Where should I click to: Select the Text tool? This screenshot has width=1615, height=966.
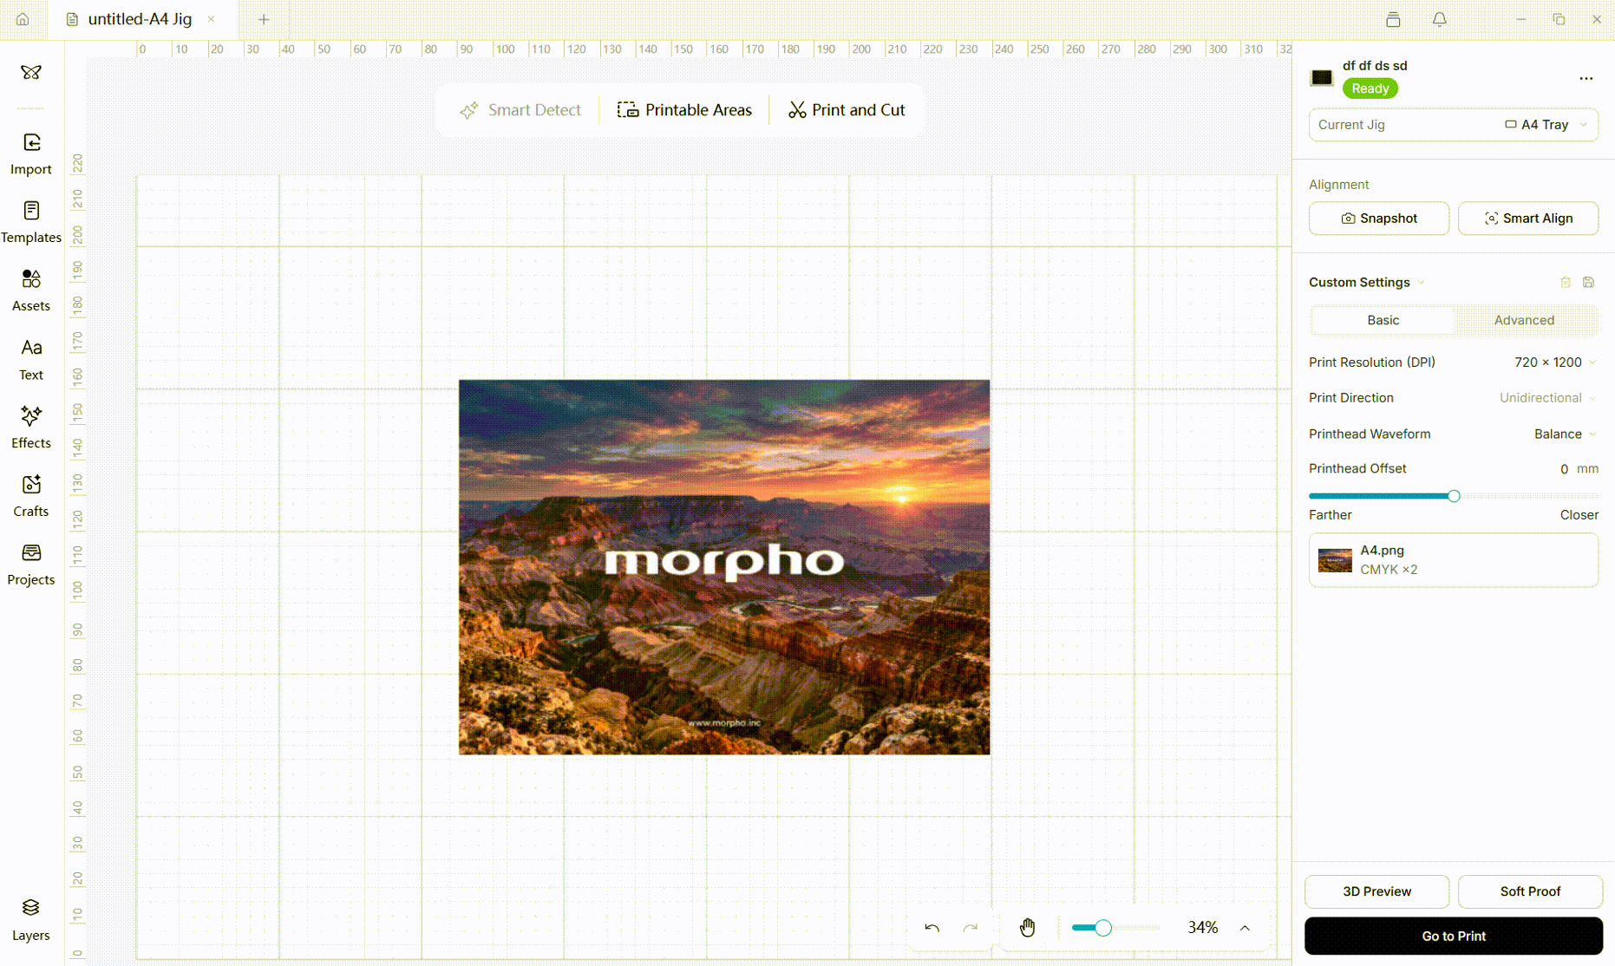[31, 359]
